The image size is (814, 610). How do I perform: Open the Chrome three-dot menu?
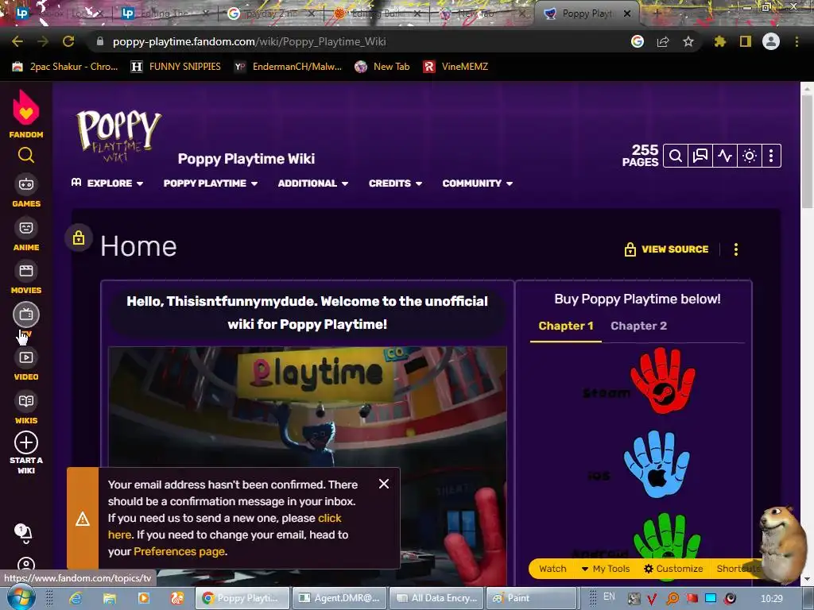point(797,41)
